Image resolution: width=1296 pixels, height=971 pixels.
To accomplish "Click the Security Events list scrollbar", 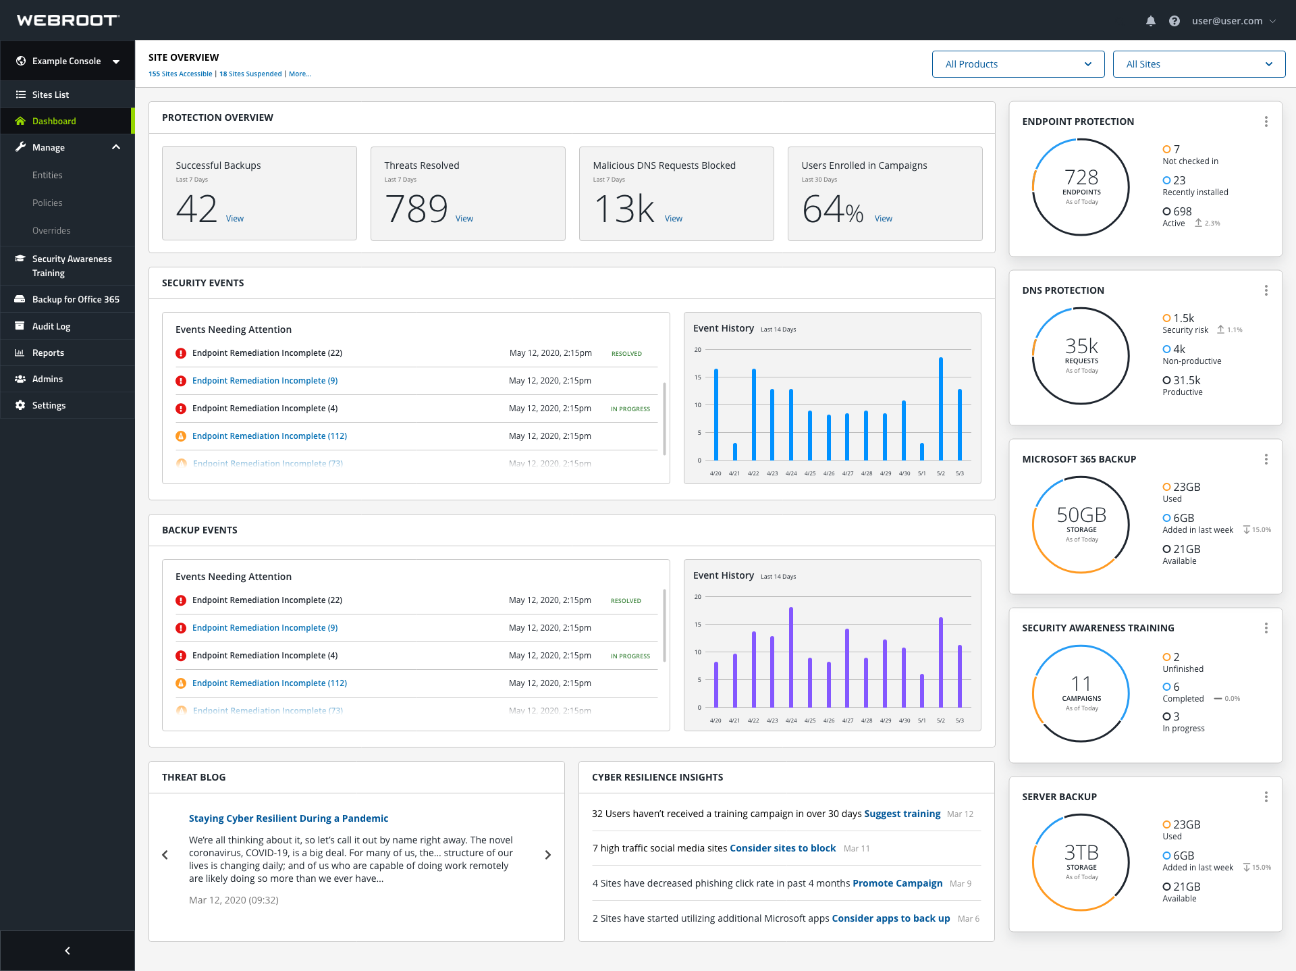I will point(664,419).
